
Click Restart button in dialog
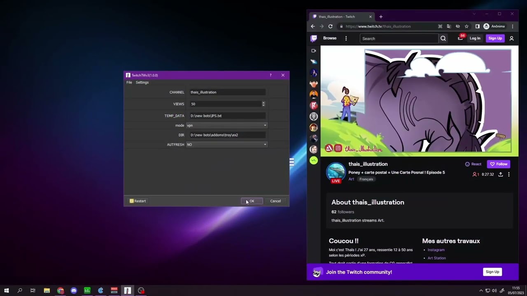coord(138,201)
